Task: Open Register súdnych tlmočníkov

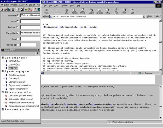Action: point(20,85)
